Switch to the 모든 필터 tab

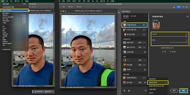click(x=126, y=16)
